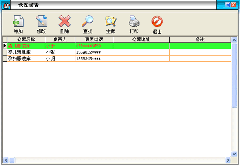Click the 联系电话 column header
The width and height of the screenshot is (240, 166).
click(x=94, y=40)
